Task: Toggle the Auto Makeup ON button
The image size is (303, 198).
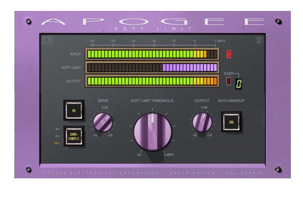Action: pos(231,122)
